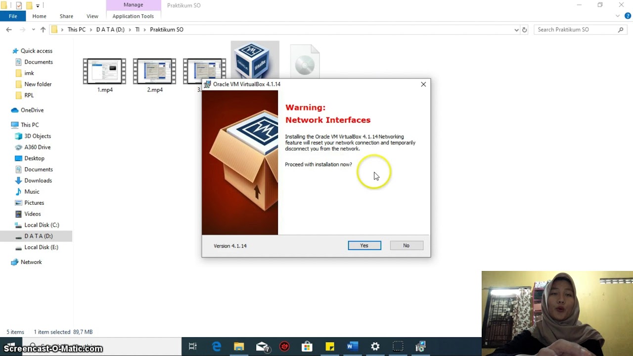633x356 pixels.
Task: Open the Application Tools tab
Action: click(x=133, y=16)
